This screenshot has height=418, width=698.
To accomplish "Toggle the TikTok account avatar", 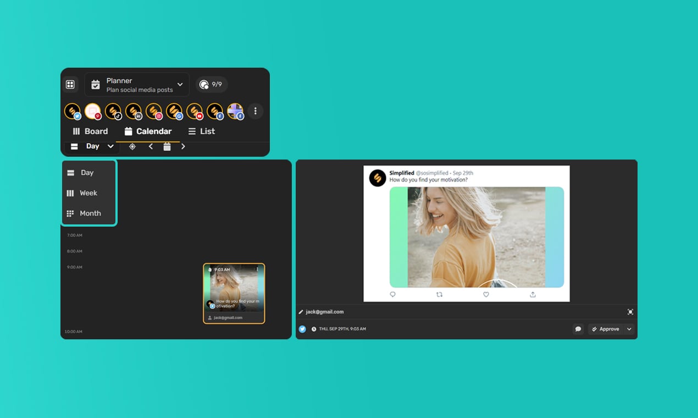I will coord(113,111).
